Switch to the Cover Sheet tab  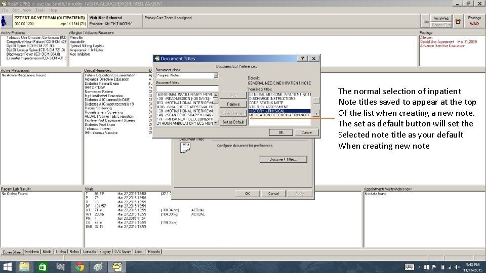tap(12, 252)
